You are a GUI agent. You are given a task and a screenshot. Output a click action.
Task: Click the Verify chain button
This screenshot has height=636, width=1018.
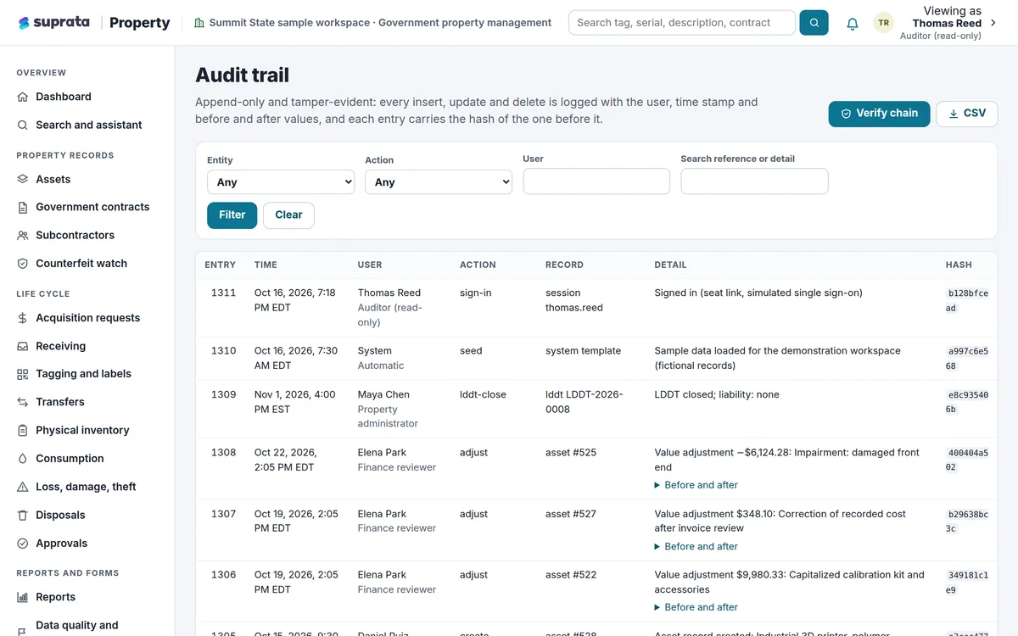(879, 114)
